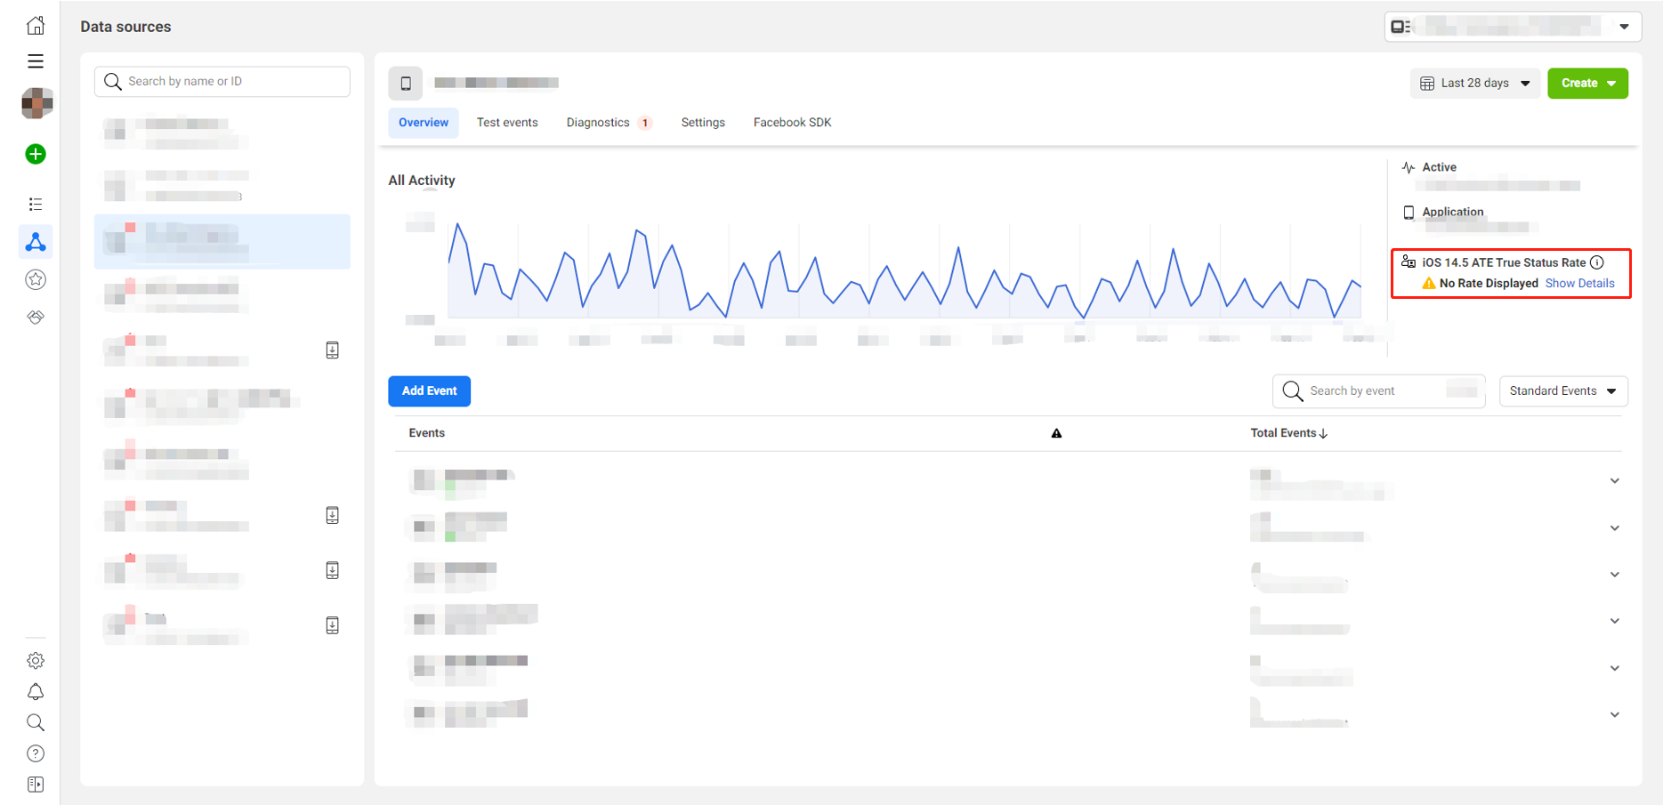Select the Data sources triangle icon
Viewport: 1663px width, 805px height.
[36, 242]
